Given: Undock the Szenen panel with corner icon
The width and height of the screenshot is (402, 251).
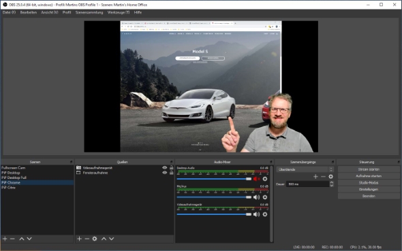Looking at the screenshot, I should 72,162.
